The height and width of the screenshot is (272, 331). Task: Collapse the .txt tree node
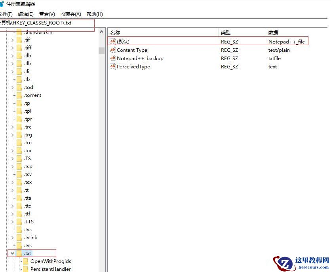[x=12, y=253]
